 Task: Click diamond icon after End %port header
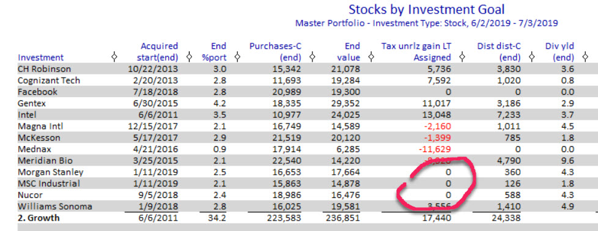[237, 57]
